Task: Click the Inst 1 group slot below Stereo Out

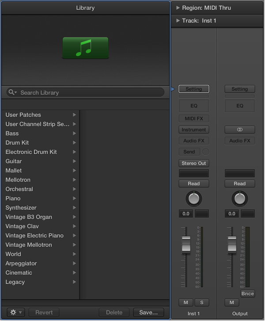Action: 194,173
